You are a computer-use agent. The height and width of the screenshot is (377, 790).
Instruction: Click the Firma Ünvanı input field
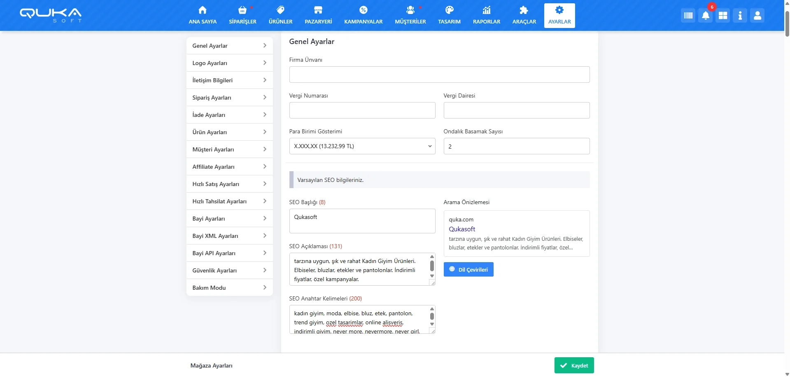[x=439, y=74]
